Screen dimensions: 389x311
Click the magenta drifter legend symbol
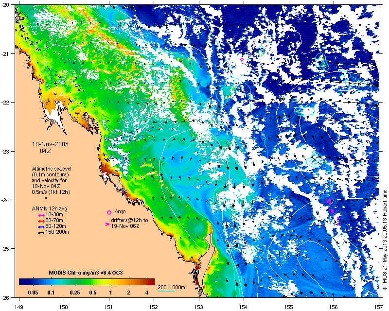click(x=107, y=224)
